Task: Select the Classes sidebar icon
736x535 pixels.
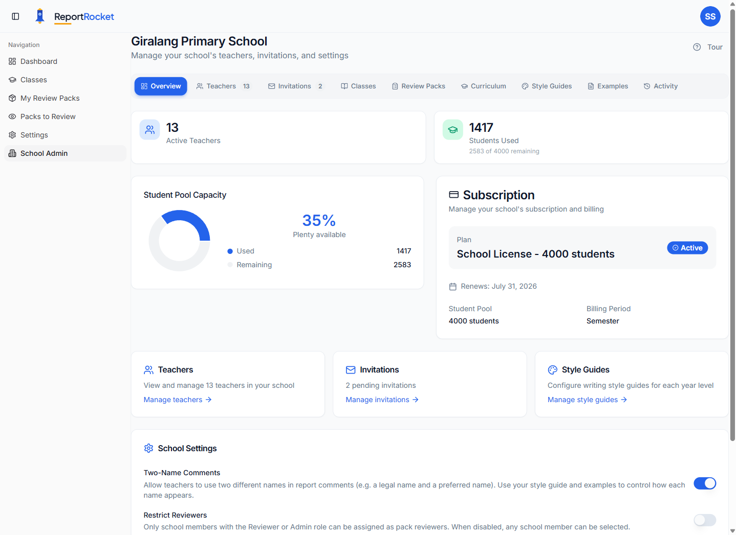Action: tap(12, 80)
